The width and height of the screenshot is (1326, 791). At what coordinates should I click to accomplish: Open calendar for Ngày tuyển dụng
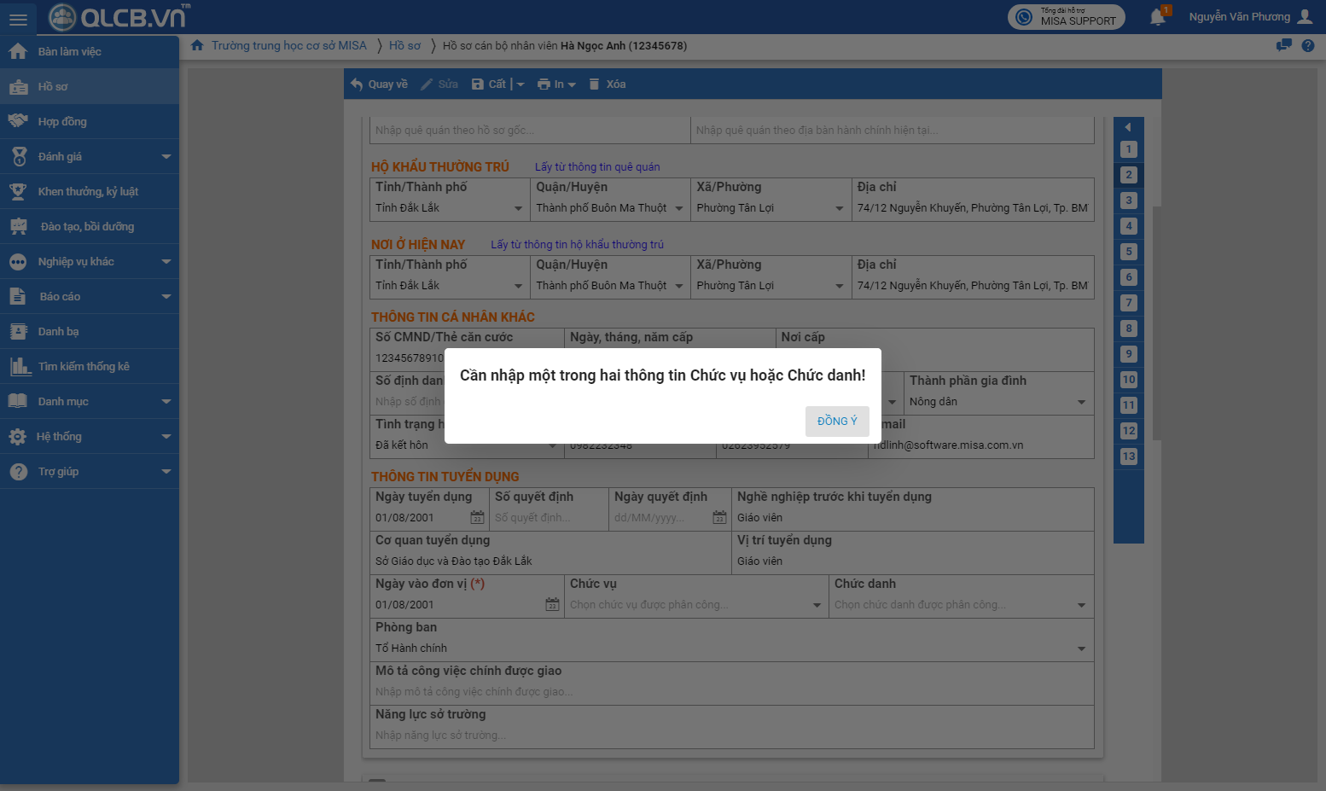click(x=477, y=518)
